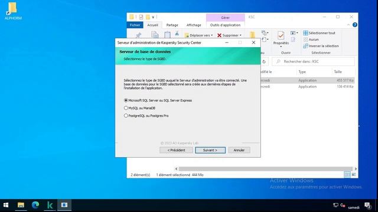Select the file row sized 455 517 Ko
The image size is (378, 212).
point(307,80)
